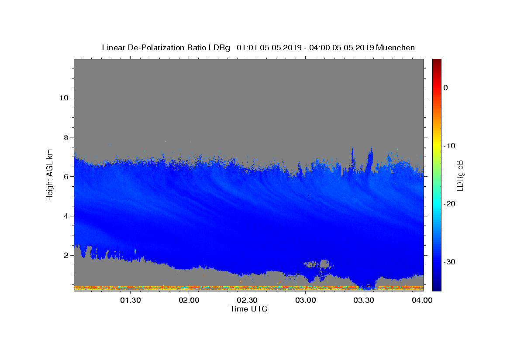Click the 03:30 time tick label
The height and width of the screenshot is (349, 524).
click(x=364, y=301)
